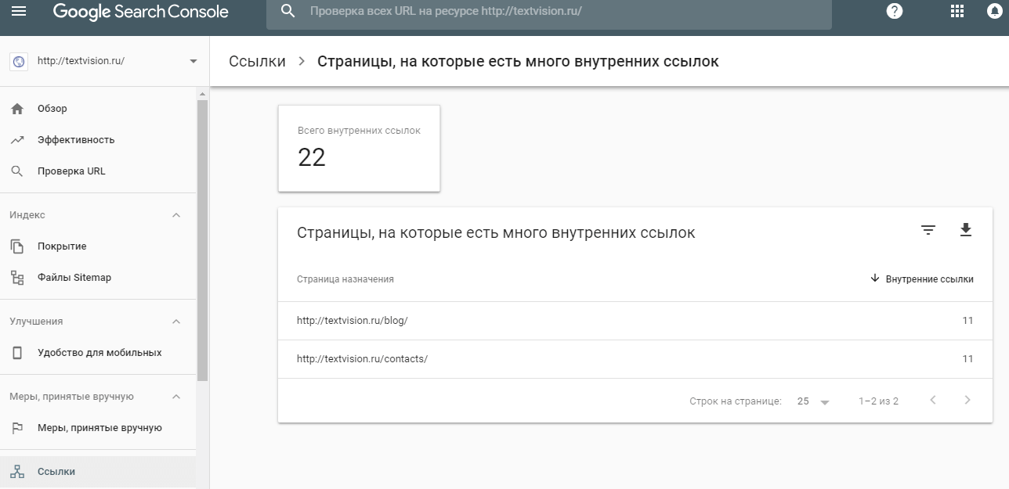Open the Google apps grid
The height and width of the screenshot is (489, 1009).
click(956, 11)
